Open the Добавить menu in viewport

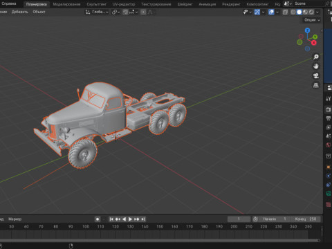[x=20, y=12]
